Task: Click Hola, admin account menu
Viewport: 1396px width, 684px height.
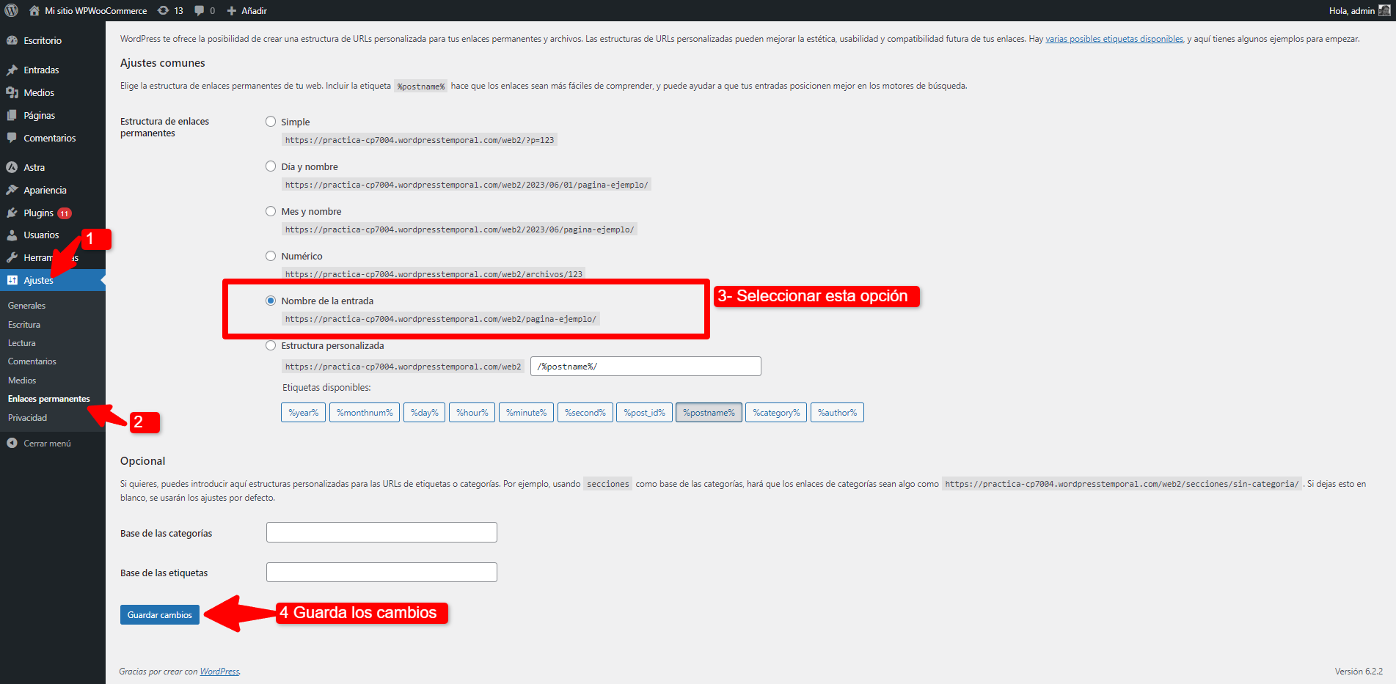Action: coord(1352,10)
